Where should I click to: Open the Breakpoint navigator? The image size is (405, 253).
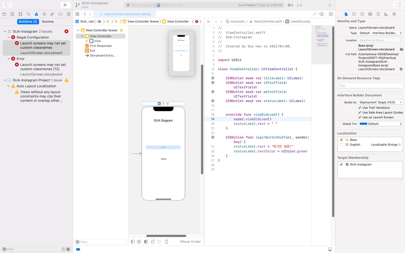click(x=60, y=14)
